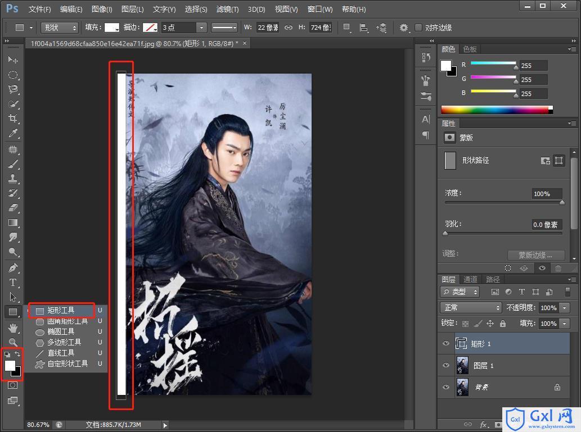Image resolution: width=581 pixels, height=432 pixels.
Task: Select the Healing Brush tool
Action: tap(12, 149)
